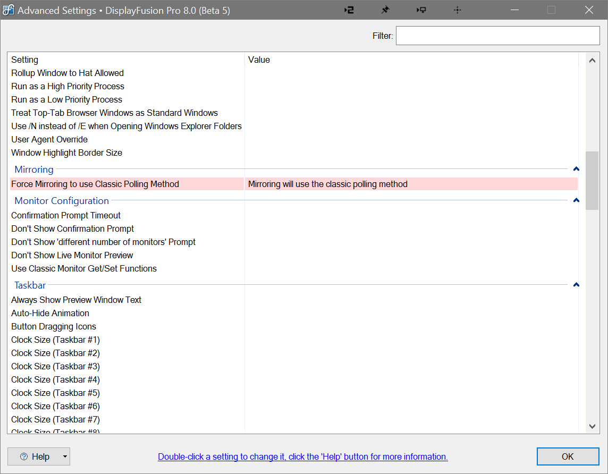Click the double-click a setting help link
Screen dimensions: 608x474
302,456
